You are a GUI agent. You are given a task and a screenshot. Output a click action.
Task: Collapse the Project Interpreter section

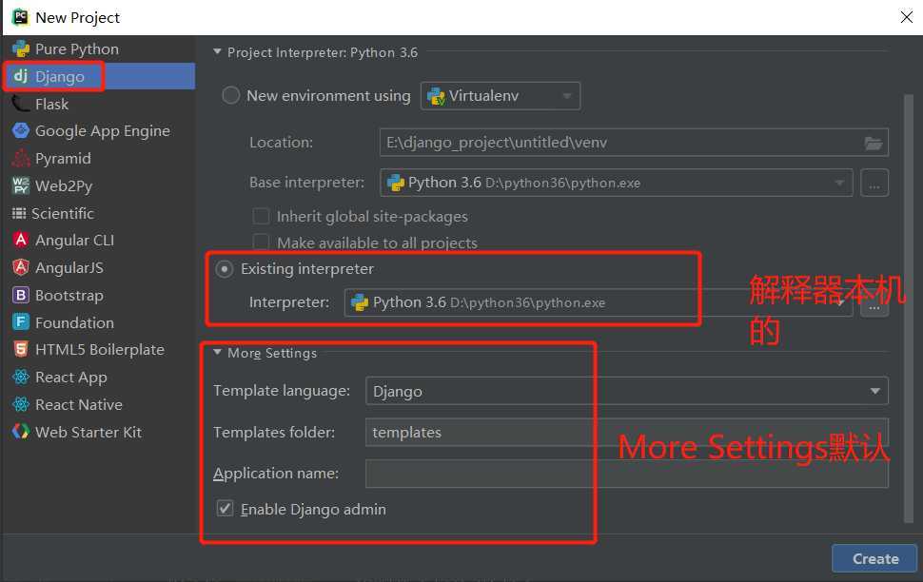(217, 51)
